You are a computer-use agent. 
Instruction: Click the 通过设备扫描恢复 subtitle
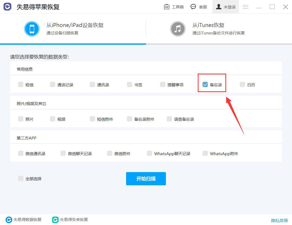pos(62,33)
